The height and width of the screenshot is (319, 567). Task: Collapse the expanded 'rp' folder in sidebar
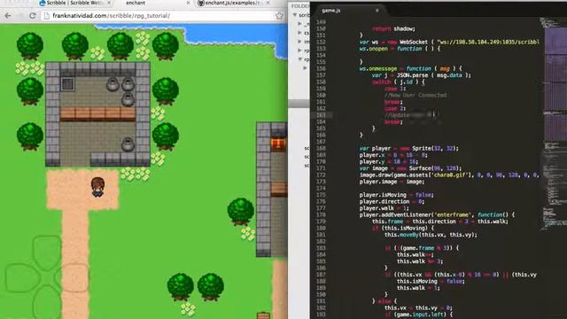click(299, 59)
